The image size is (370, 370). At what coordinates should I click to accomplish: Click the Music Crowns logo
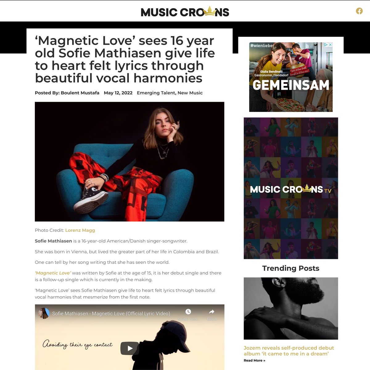(x=185, y=12)
